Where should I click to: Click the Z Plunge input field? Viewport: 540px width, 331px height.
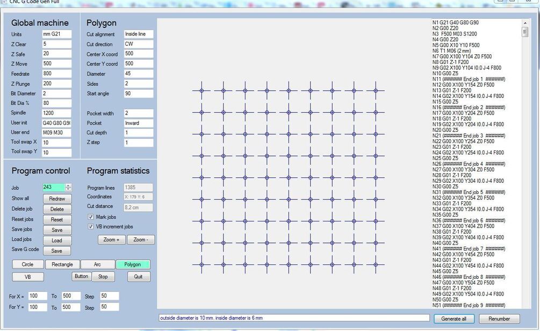click(x=56, y=84)
